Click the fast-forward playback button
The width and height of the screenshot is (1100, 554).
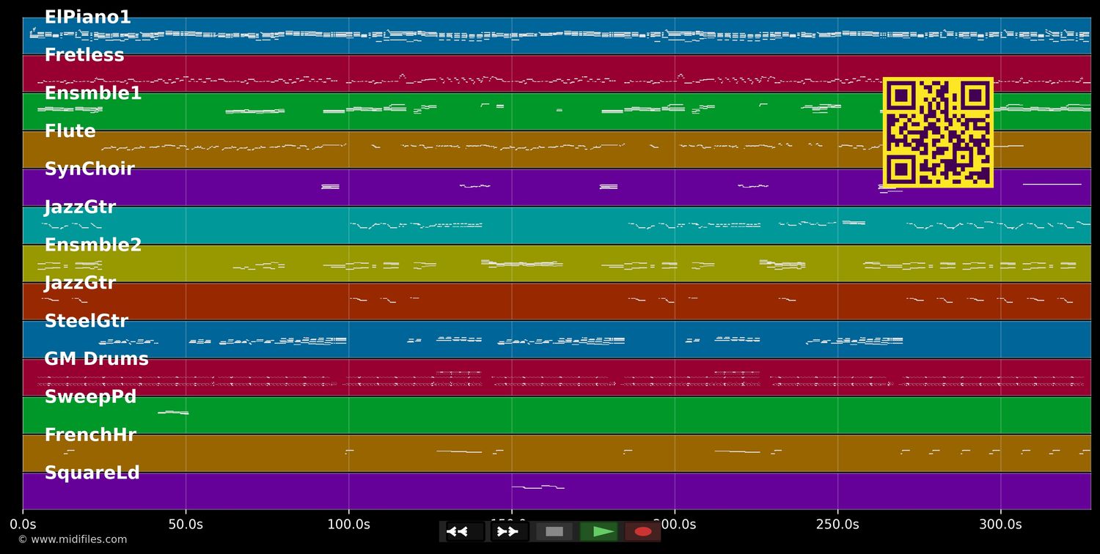pos(509,531)
